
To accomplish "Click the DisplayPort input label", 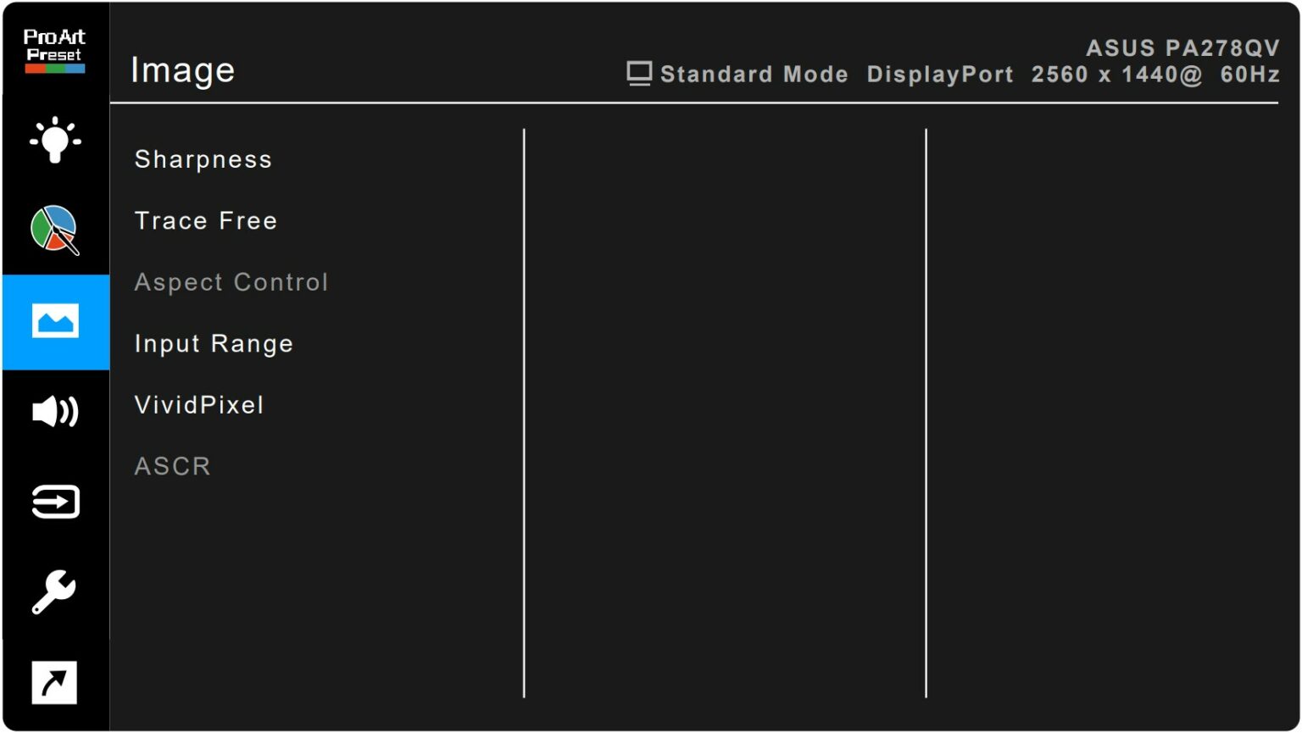I will (940, 75).
